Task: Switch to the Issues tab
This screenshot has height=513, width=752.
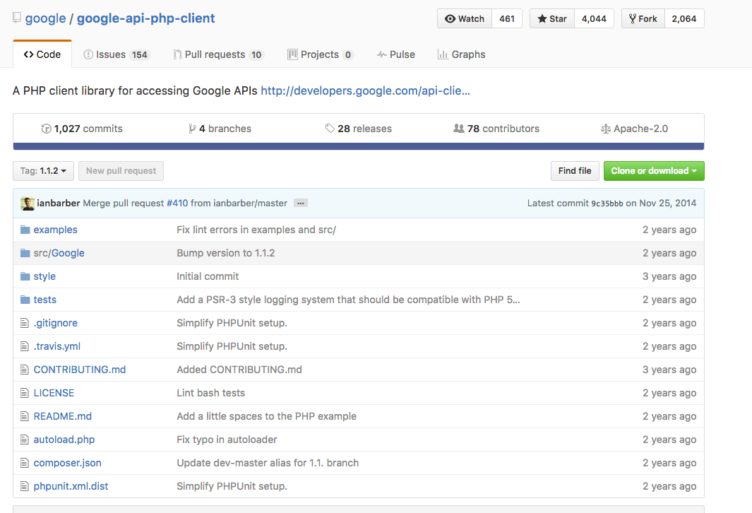Action: point(116,54)
